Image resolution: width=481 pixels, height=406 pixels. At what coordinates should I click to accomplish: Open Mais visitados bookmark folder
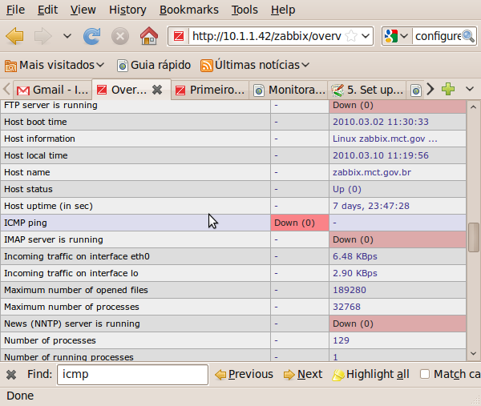click(x=55, y=65)
